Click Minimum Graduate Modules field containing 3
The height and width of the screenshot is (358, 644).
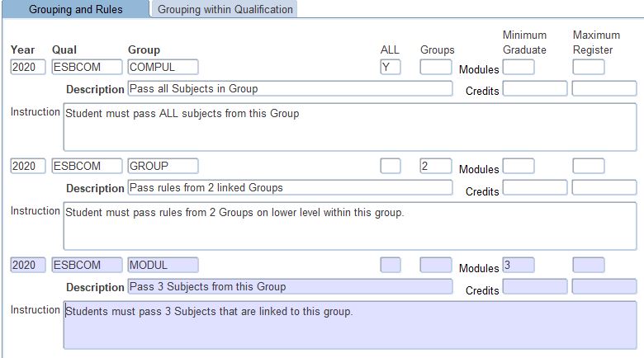(x=518, y=266)
